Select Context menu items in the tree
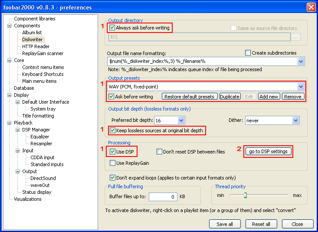318x232 pixels. (x=43, y=67)
